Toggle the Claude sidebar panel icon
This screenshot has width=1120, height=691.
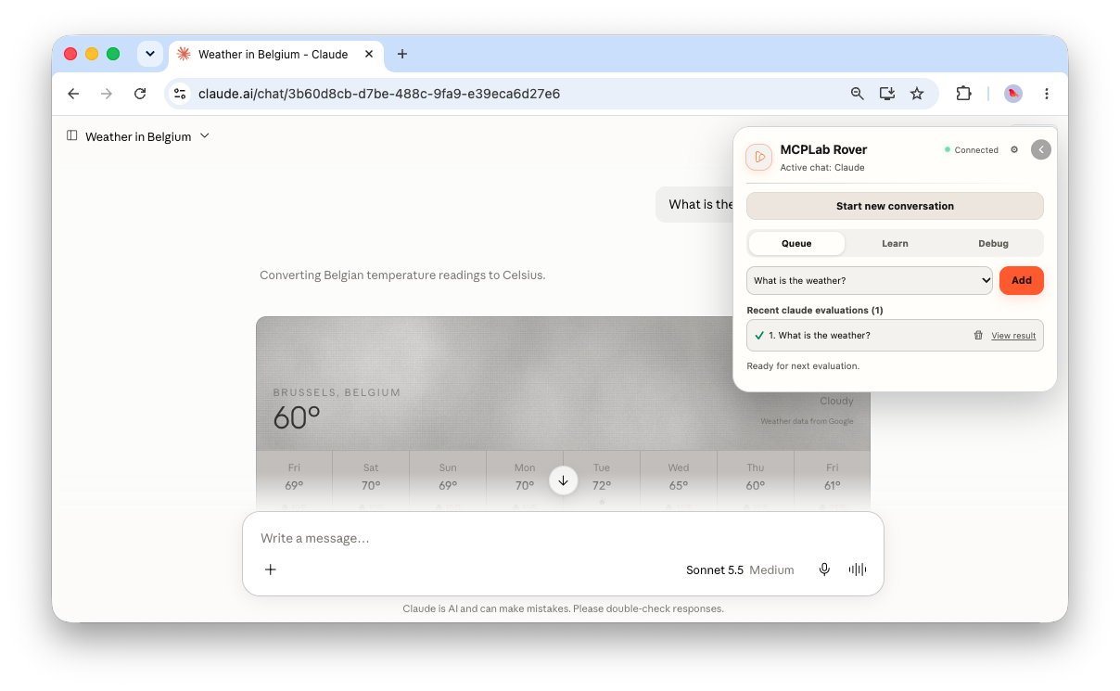point(72,135)
